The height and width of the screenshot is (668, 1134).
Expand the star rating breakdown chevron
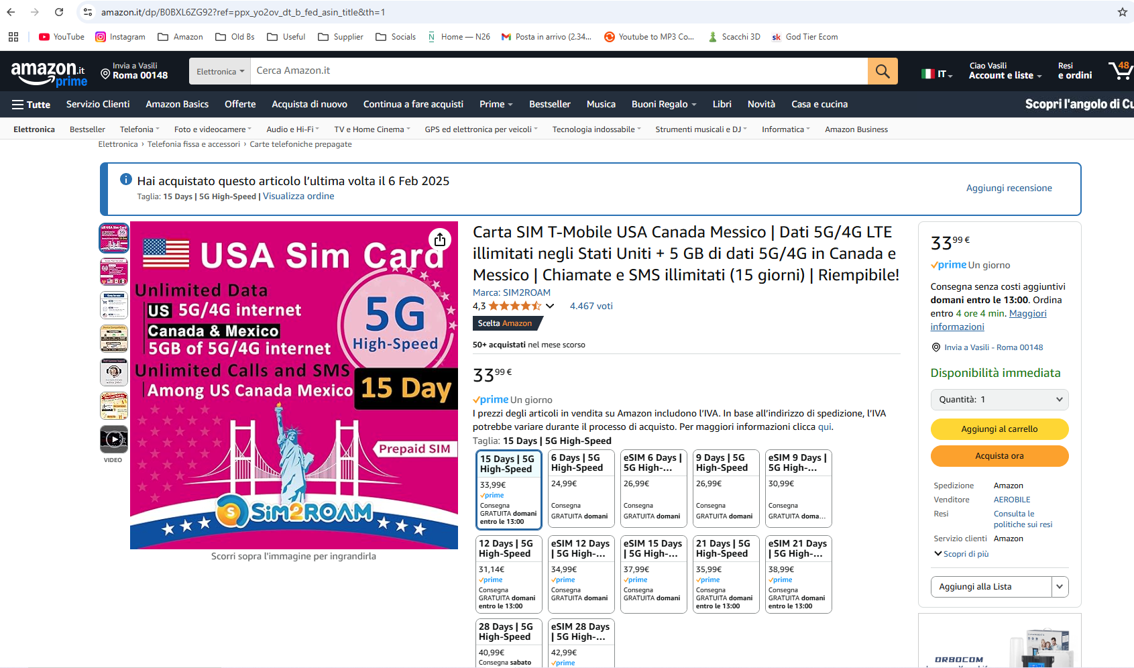click(x=550, y=307)
